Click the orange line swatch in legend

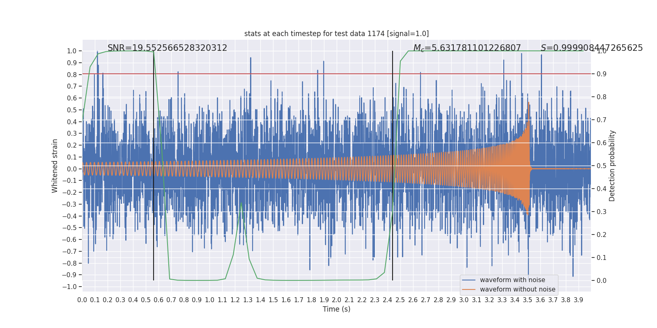(x=469, y=289)
